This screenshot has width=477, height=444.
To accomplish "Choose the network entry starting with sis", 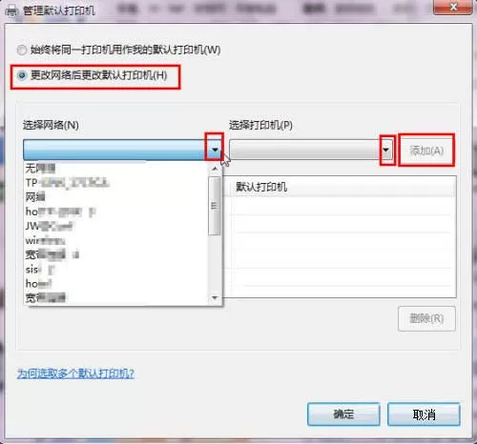I will pos(116,270).
